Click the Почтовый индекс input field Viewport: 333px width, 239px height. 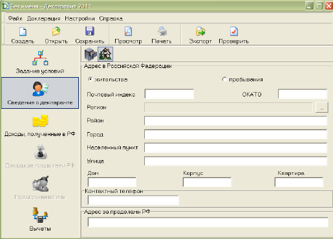click(x=169, y=94)
